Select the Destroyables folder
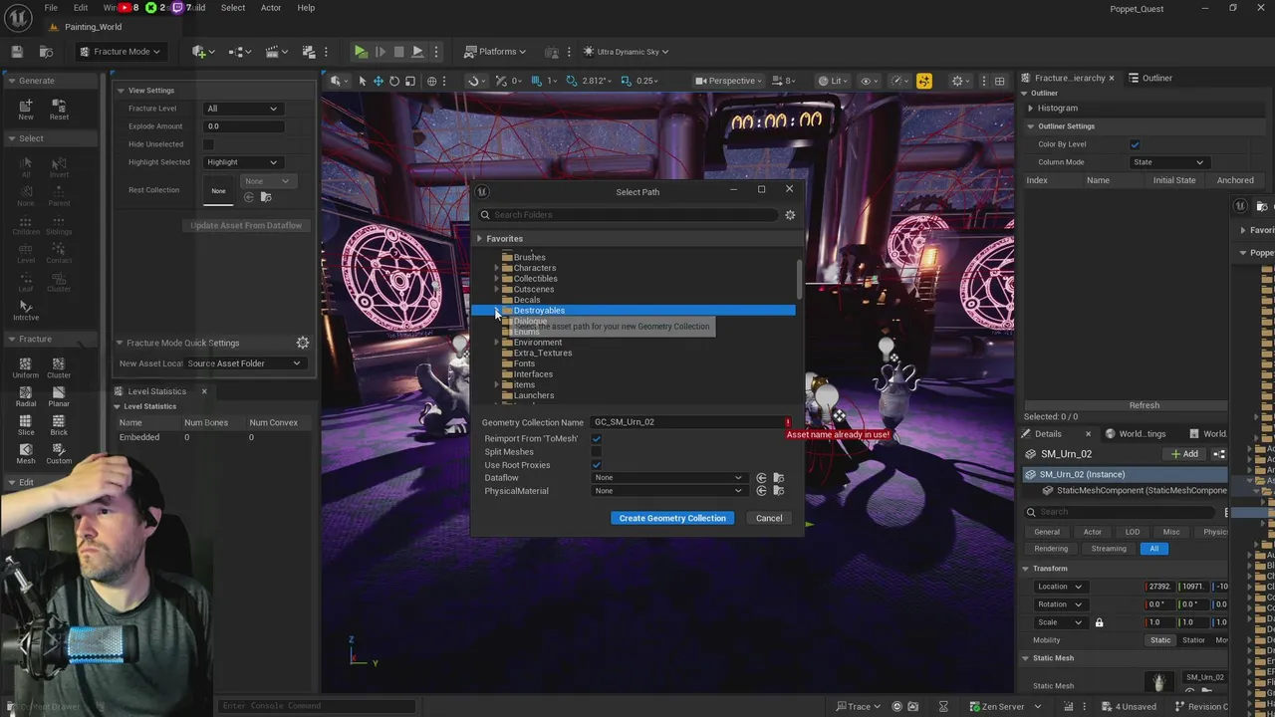Viewport: 1275px width, 717px height. (x=633, y=311)
